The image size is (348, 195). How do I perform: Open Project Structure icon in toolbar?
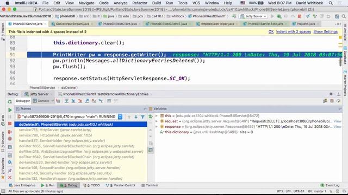[337, 16]
